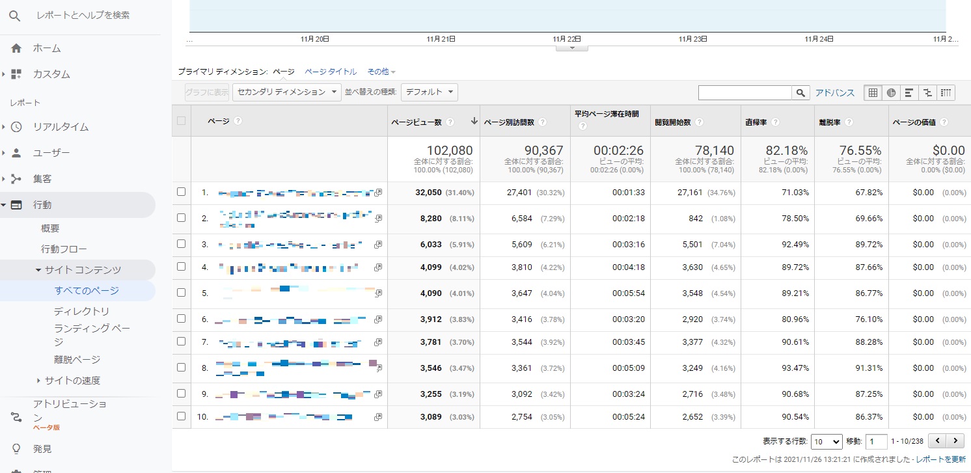Open 概要 under 行動
Viewport: 971px width, 473px height.
[50, 228]
